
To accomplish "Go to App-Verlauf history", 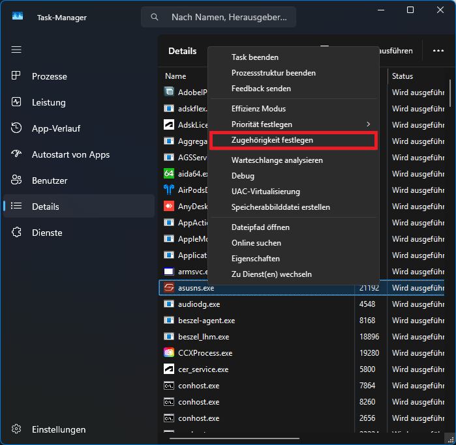I will pos(55,128).
